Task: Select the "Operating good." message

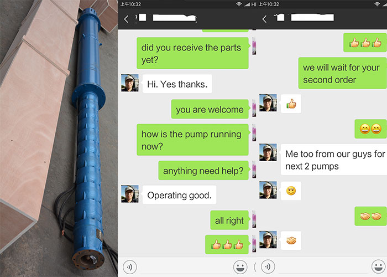Action: click(180, 195)
